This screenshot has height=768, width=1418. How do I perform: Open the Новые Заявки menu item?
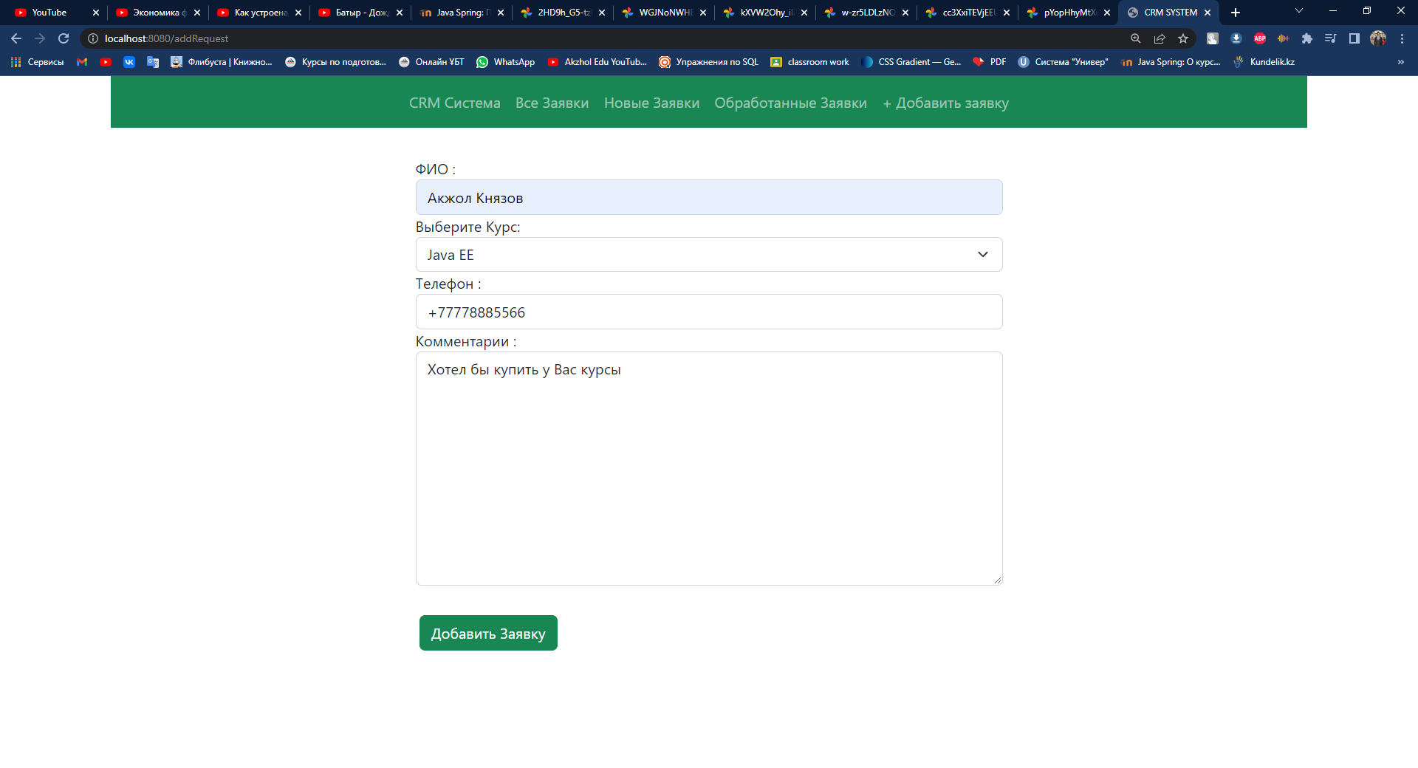pyautogui.click(x=651, y=103)
